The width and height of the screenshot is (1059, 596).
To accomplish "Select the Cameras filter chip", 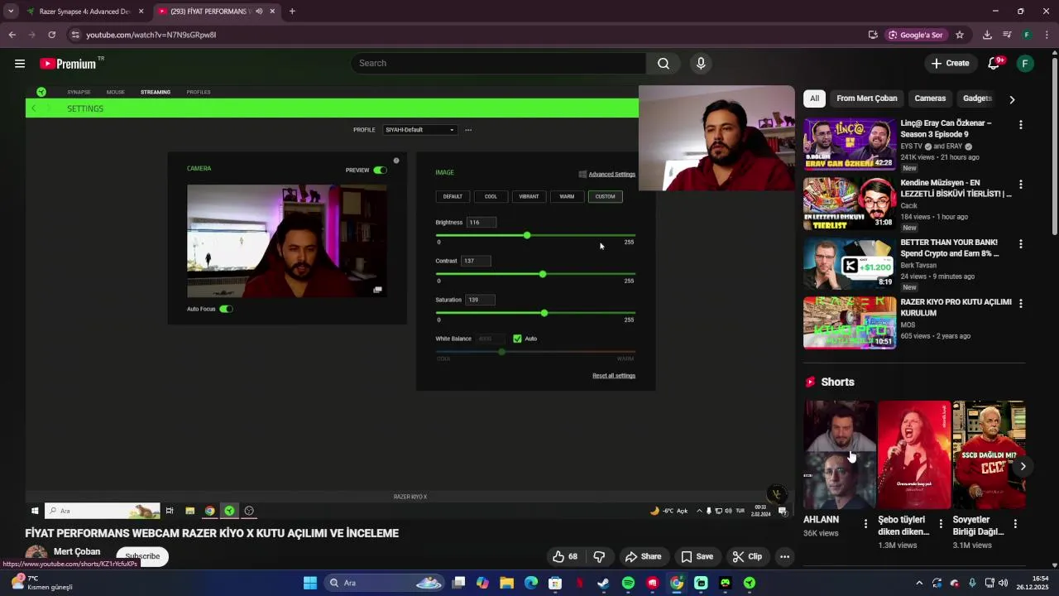I will click(x=930, y=99).
